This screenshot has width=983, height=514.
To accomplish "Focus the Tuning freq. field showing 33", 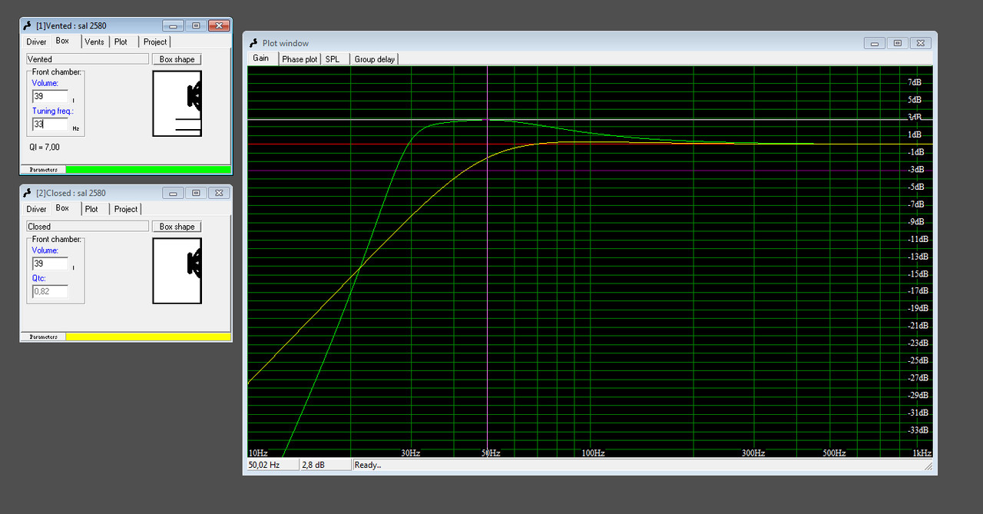I will click(x=50, y=124).
